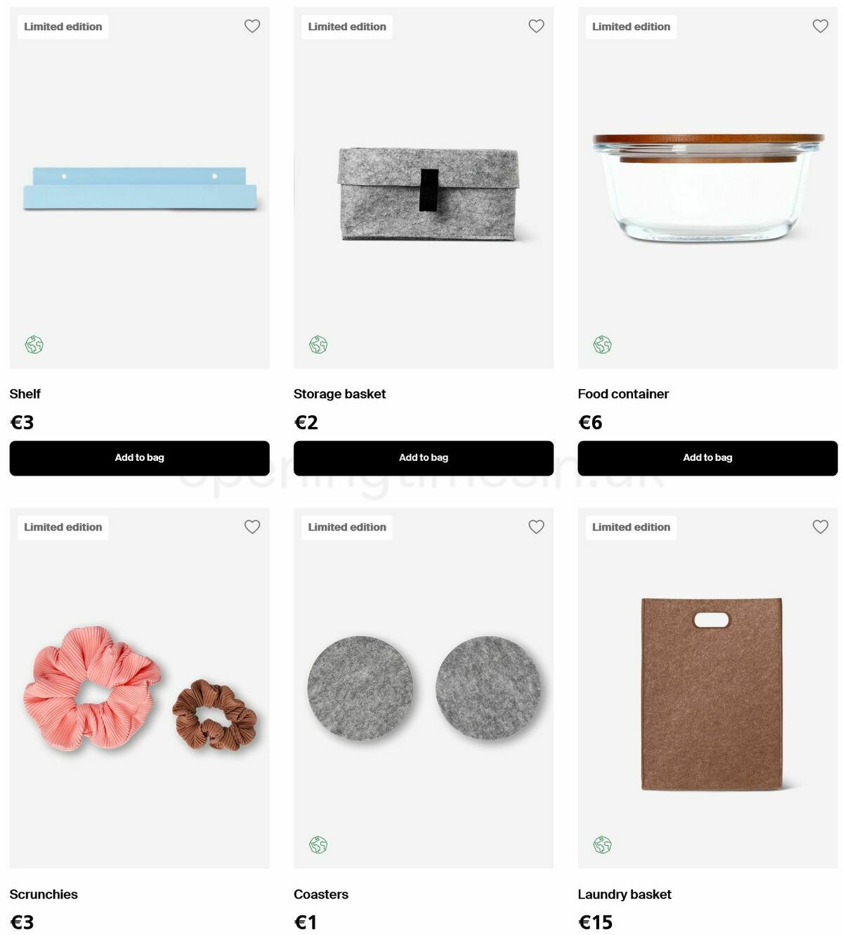Toggle wishlist heart on Storage basket

[536, 26]
